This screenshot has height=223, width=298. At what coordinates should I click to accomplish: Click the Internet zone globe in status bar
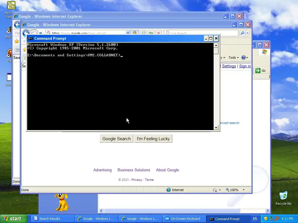coord(168,190)
